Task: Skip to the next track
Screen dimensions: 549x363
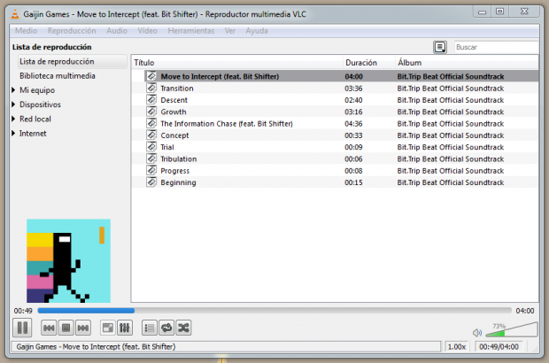Action: (x=82, y=328)
